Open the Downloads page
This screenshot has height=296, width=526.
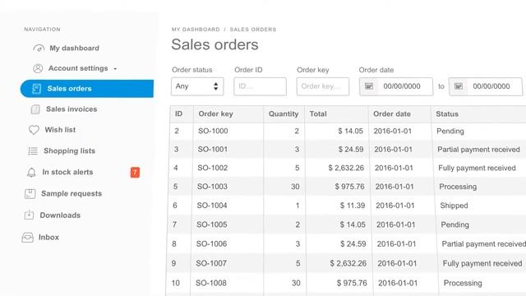tap(60, 215)
